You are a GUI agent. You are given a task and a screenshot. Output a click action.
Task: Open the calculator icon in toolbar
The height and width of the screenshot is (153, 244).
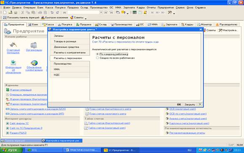[134, 13]
